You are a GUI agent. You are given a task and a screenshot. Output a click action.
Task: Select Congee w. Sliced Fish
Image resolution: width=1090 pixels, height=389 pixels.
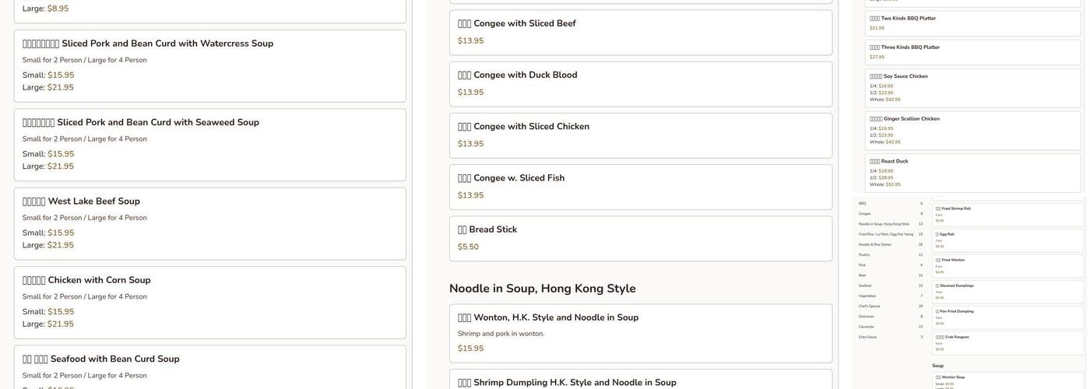coord(640,186)
